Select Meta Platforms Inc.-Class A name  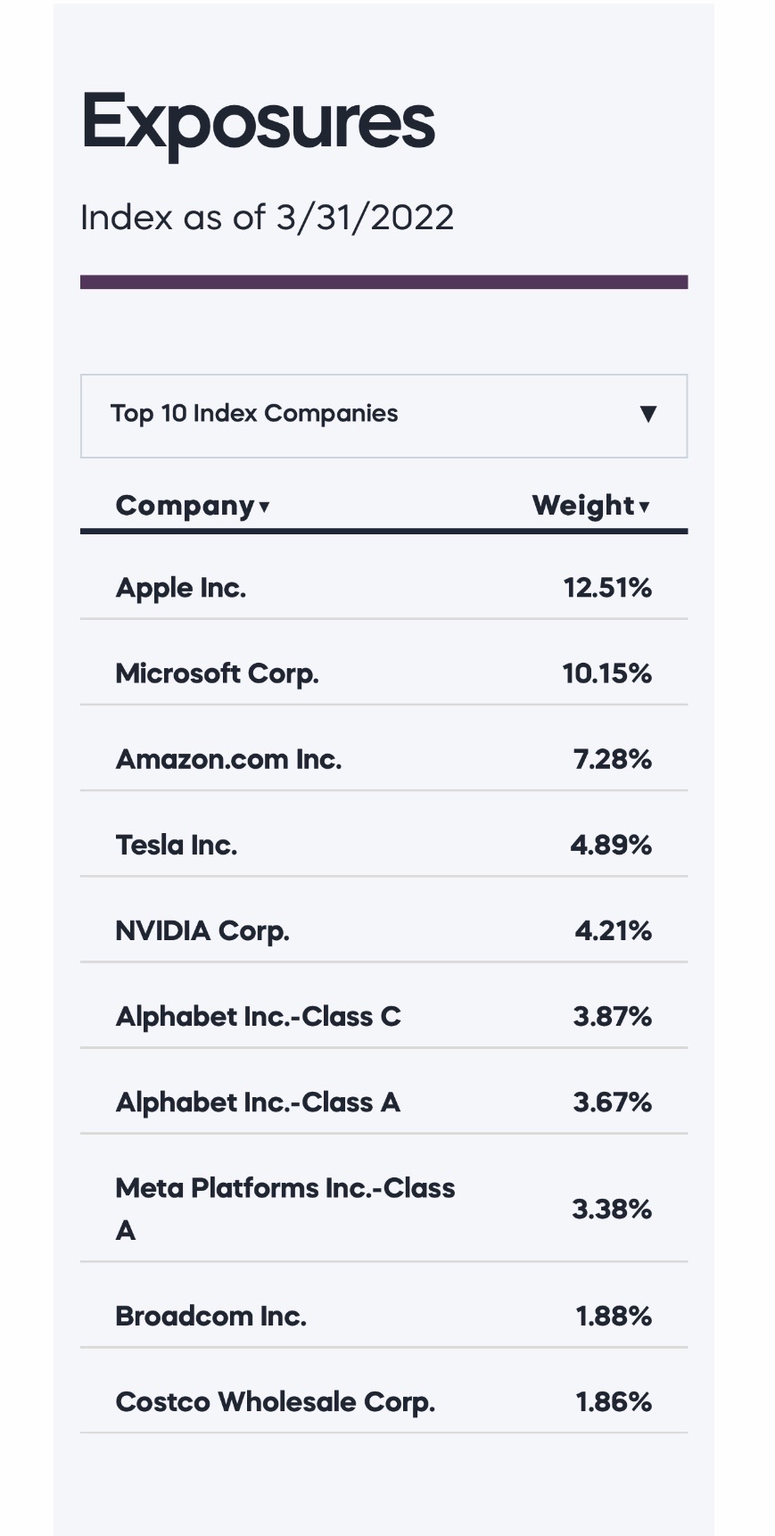[284, 1189]
